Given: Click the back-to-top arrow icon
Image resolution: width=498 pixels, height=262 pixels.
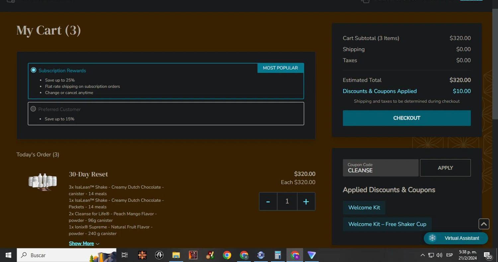Looking at the screenshot, I should [484, 224].
